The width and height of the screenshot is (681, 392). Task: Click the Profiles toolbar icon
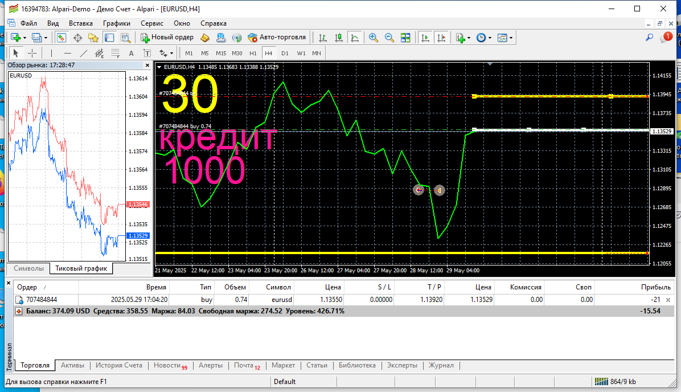[x=36, y=38]
